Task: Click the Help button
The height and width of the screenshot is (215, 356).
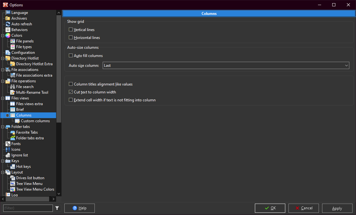Action: [79, 208]
